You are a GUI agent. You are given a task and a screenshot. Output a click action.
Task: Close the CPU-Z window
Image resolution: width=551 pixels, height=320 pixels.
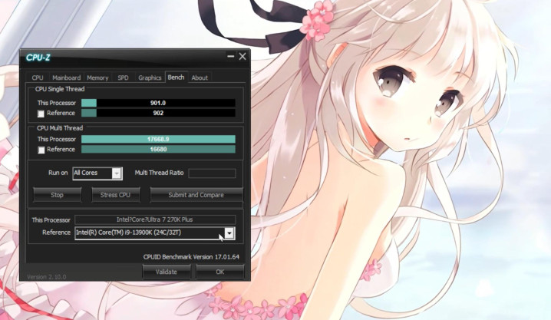[x=243, y=57]
